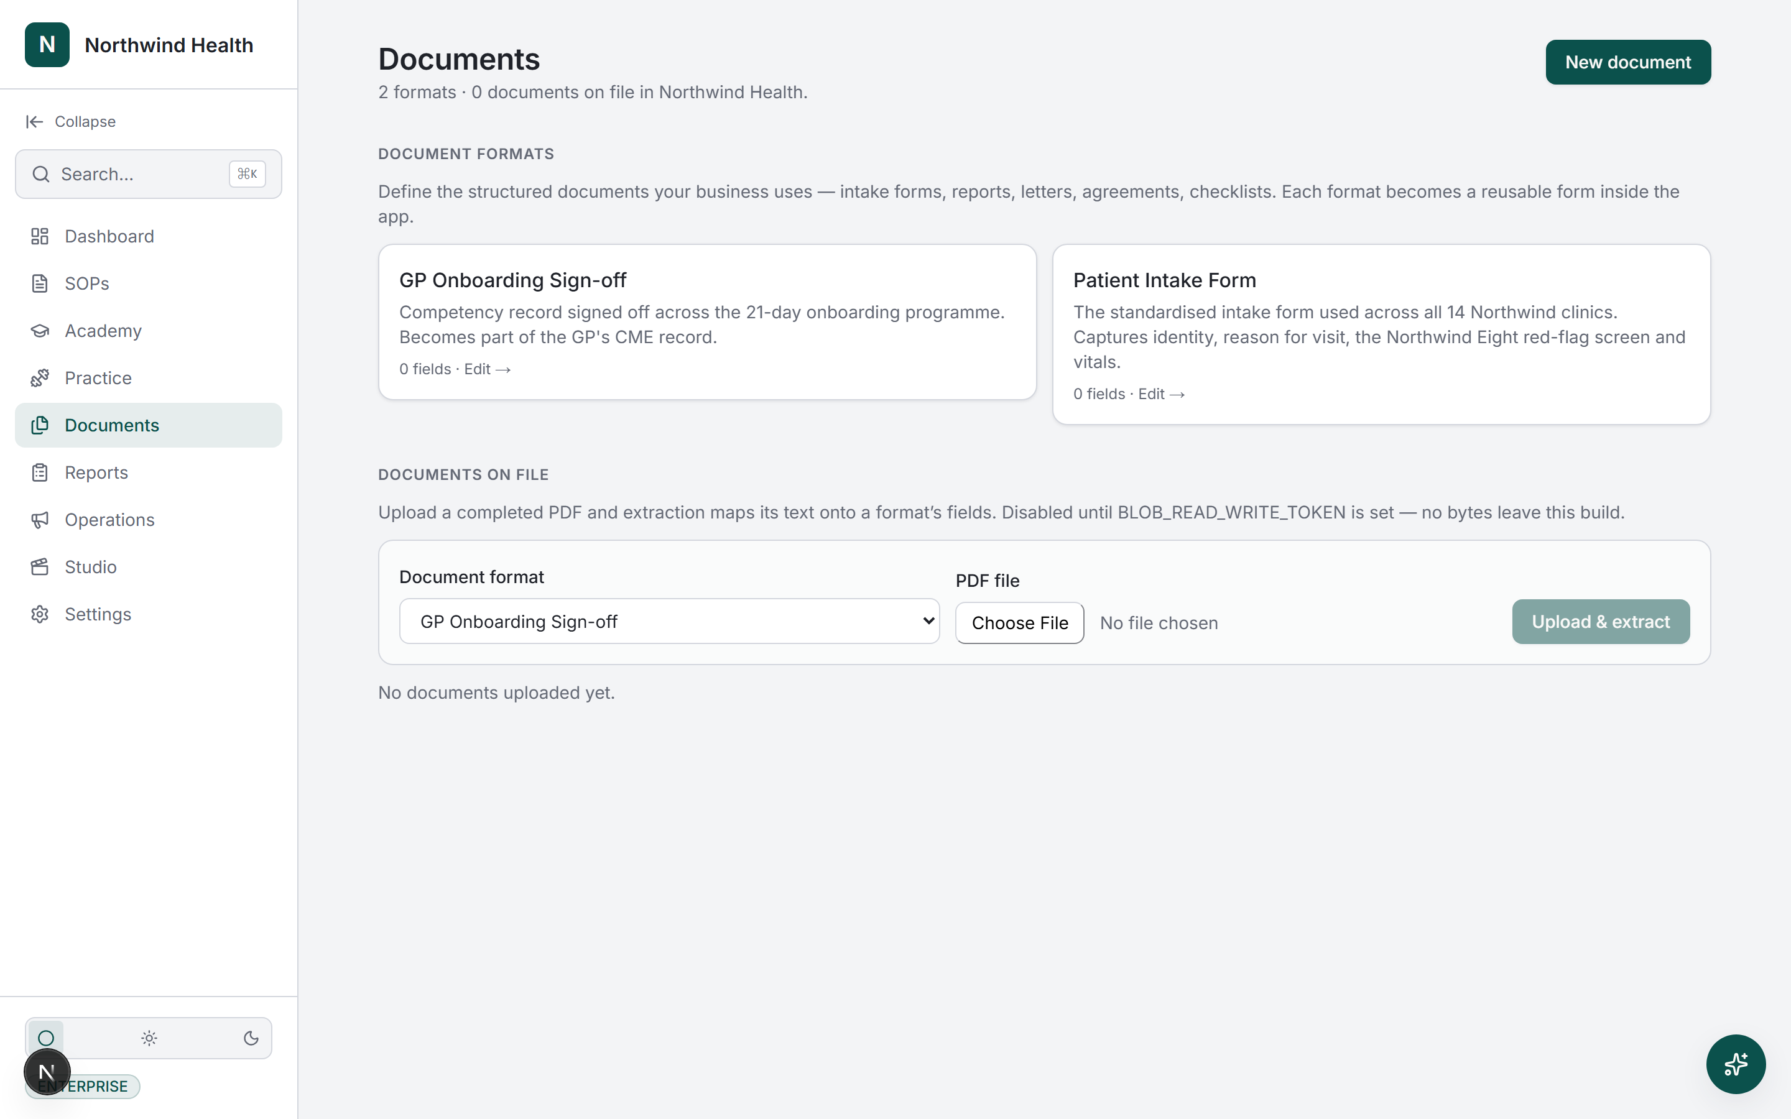The image size is (1791, 1119).
Task: Edit the Patient Intake Form format
Action: click(1161, 395)
